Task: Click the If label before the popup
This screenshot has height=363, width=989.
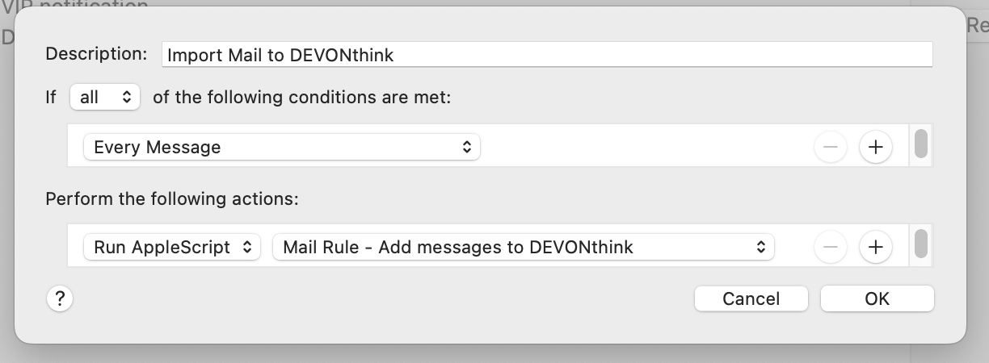Action: pos(52,98)
